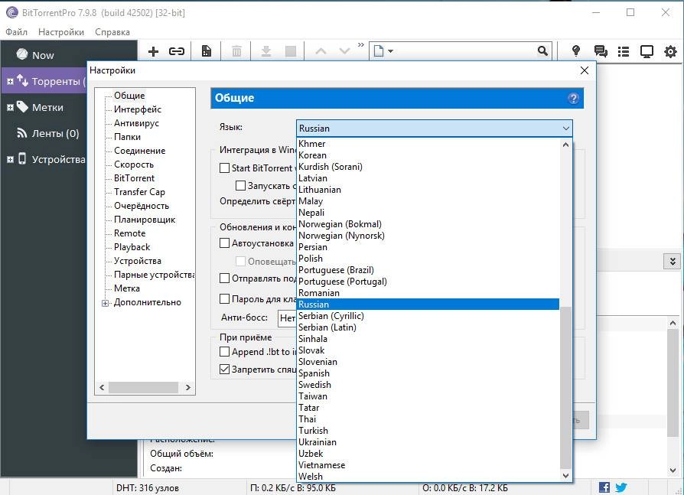
Task: Expand the Торренты sidebar node
Action: pyautogui.click(x=11, y=82)
